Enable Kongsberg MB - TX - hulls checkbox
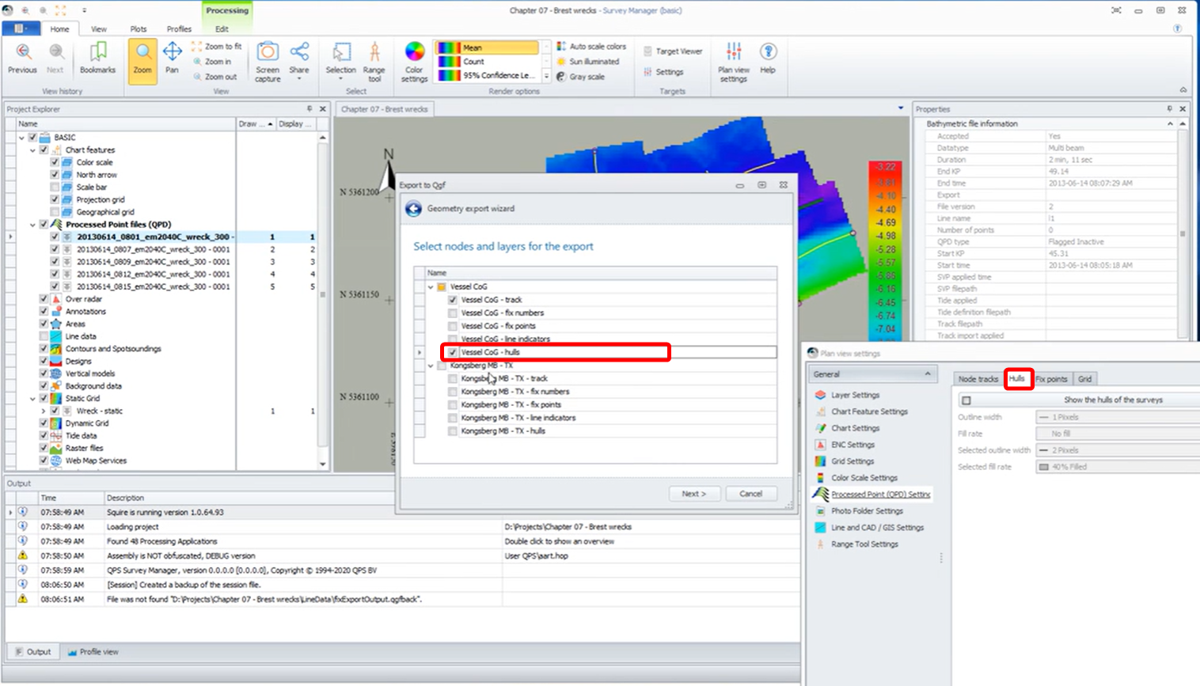This screenshot has height=686, width=1200. pos(453,431)
